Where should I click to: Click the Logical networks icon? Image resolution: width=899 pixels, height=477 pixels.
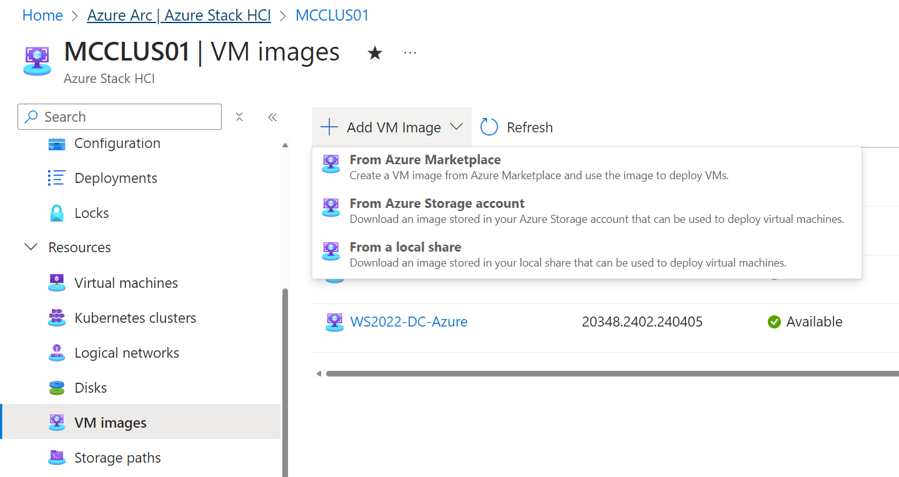[x=57, y=352]
